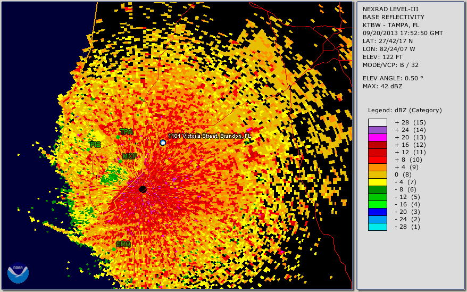Click the '+ 4 (9)' legend value

pyautogui.click(x=407, y=167)
